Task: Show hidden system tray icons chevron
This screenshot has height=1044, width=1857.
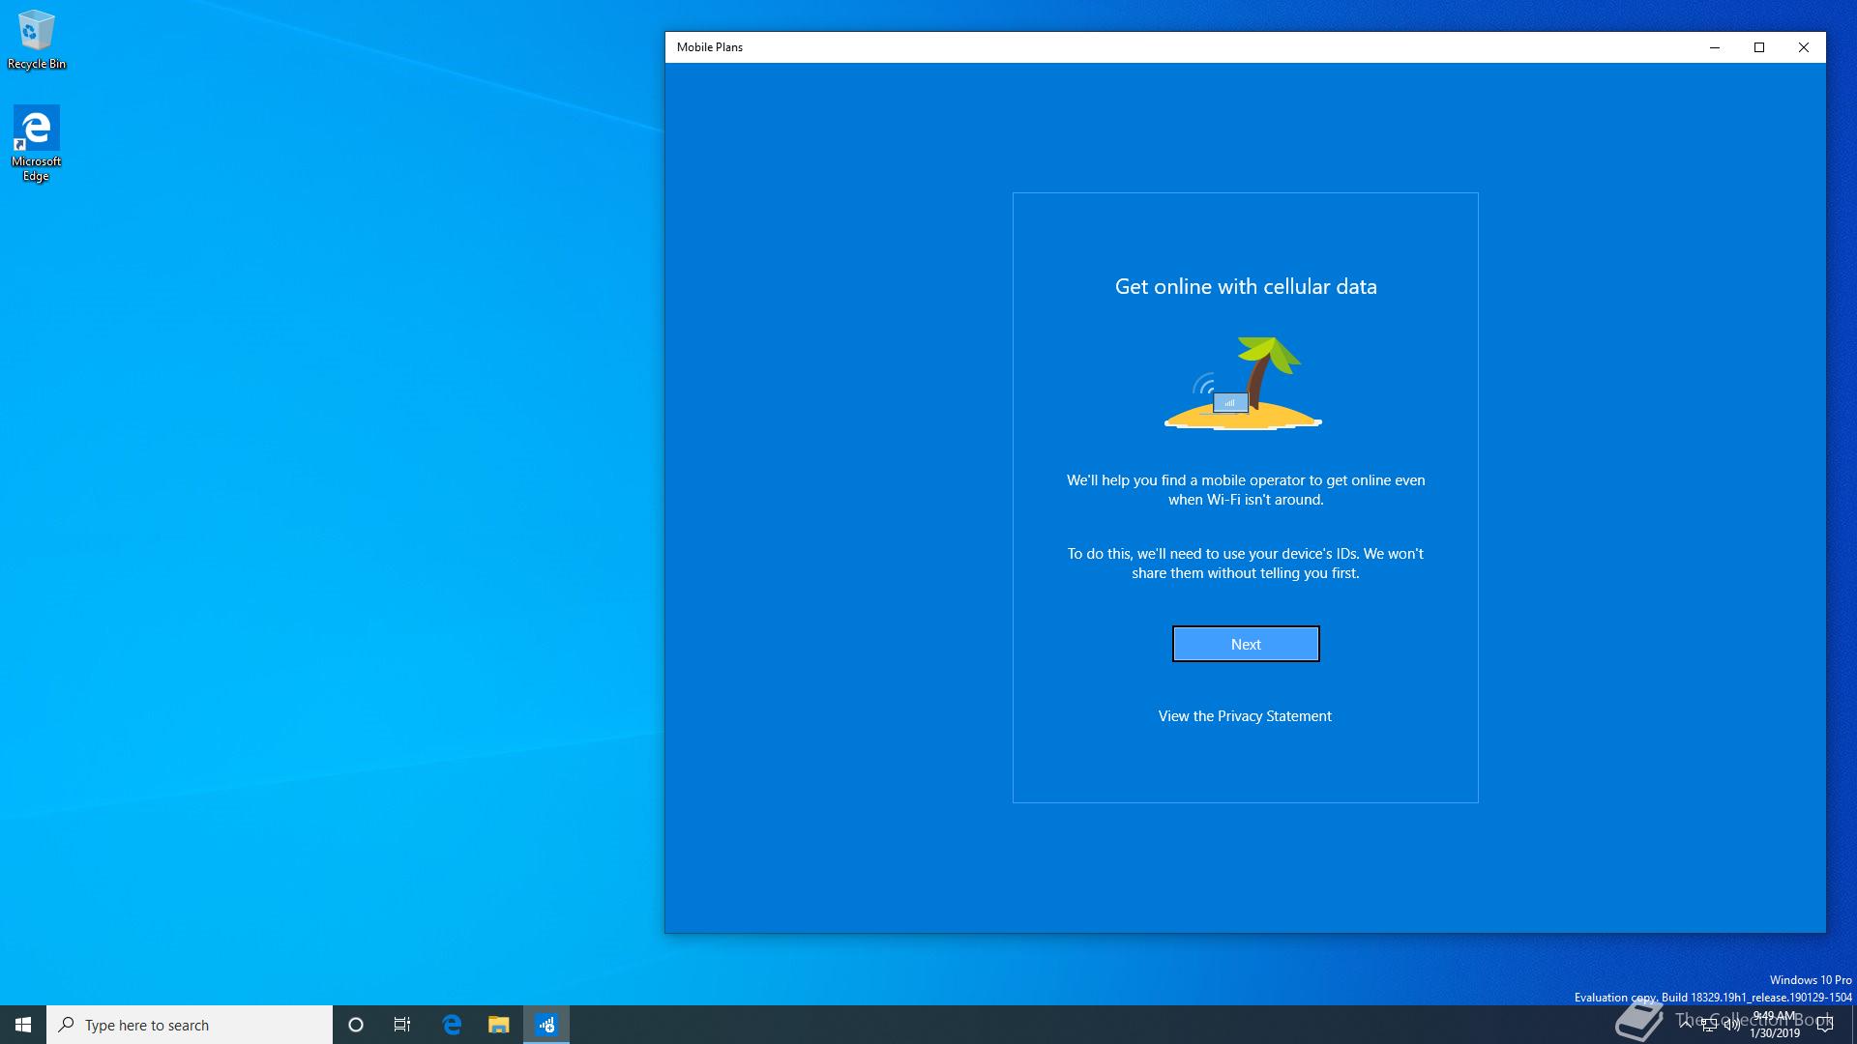Action: [1685, 1025]
